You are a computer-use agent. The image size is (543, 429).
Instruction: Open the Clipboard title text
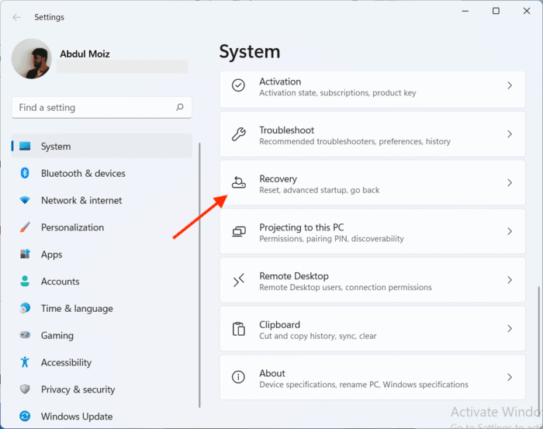(x=280, y=325)
